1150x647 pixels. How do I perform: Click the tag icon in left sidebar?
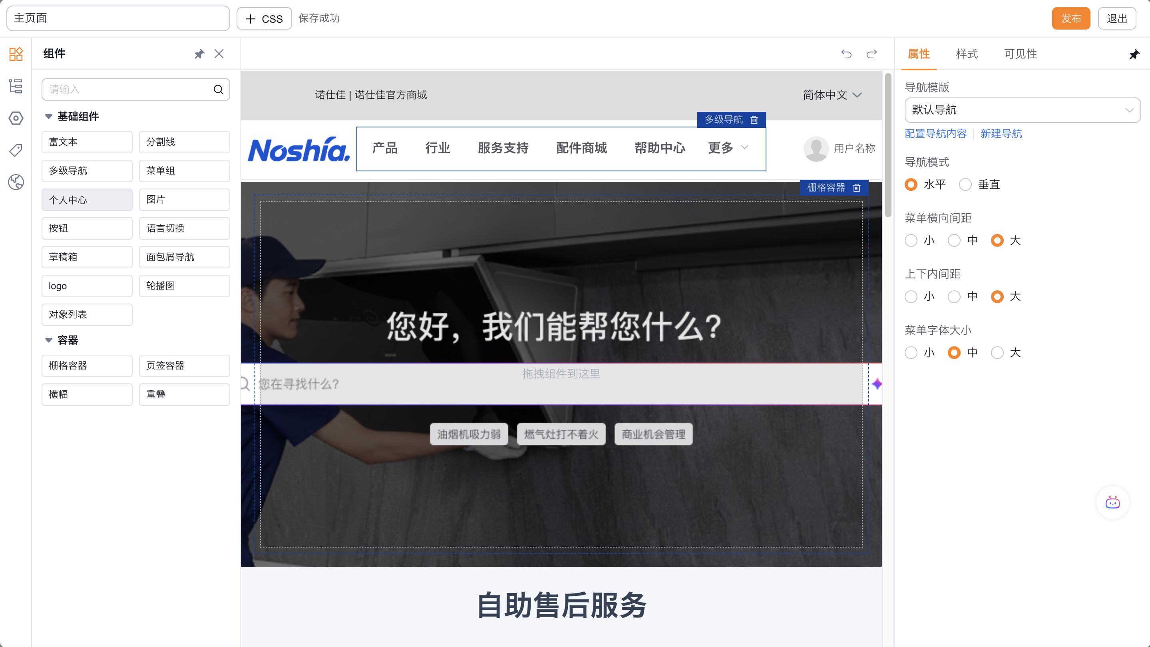point(16,150)
